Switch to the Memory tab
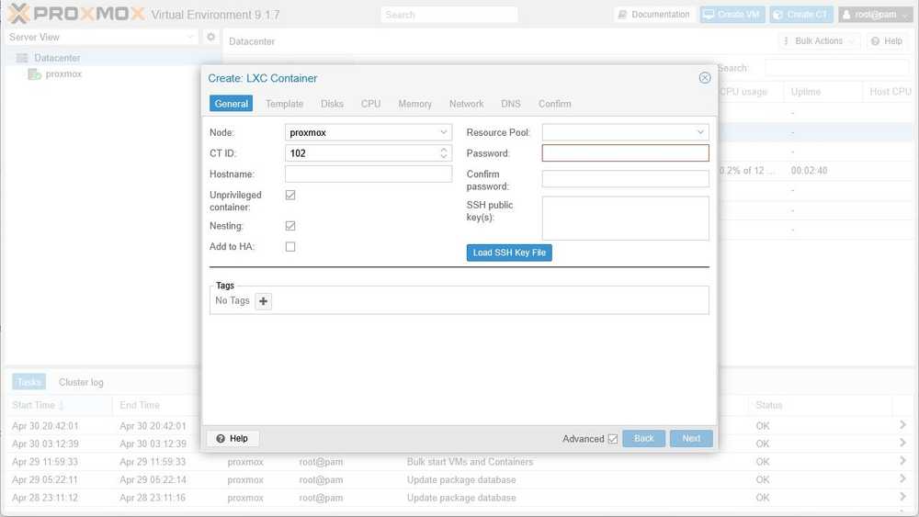 pyautogui.click(x=415, y=104)
